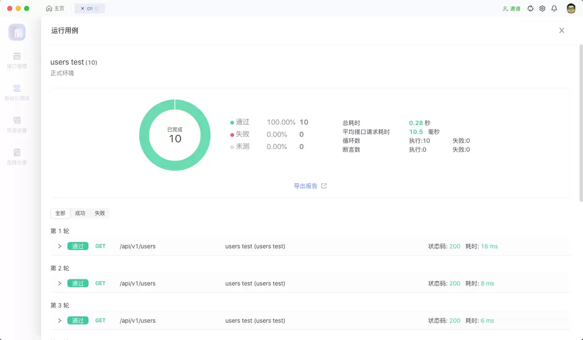The width and height of the screenshot is (583, 340).
Task: Open 项目设置 in the sidebar
Action: pyautogui.click(x=17, y=125)
